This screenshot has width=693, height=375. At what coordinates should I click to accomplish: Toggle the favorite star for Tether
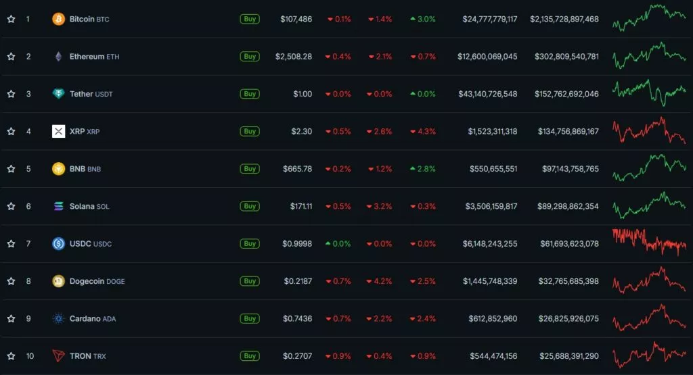(x=11, y=94)
